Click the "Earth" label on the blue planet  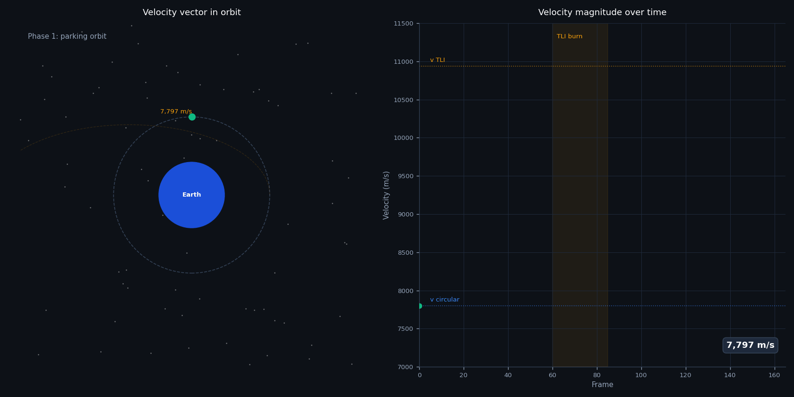pyautogui.click(x=192, y=195)
